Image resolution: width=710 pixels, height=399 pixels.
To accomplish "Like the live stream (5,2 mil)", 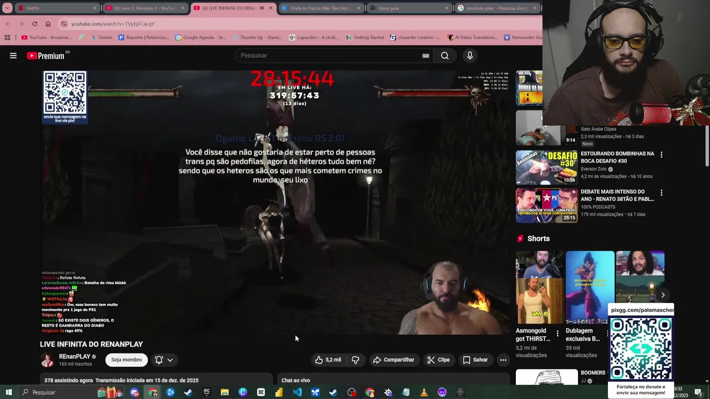I will [328, 360].
